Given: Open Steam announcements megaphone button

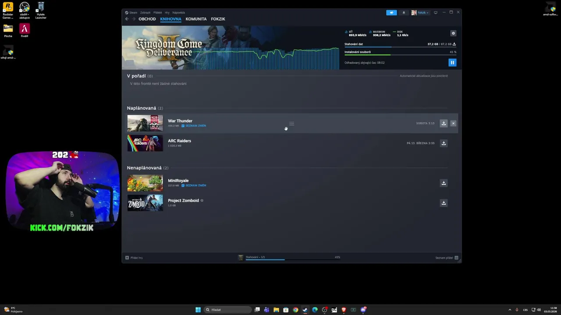Looking at the screenshot, I should [x=391, y=13].
